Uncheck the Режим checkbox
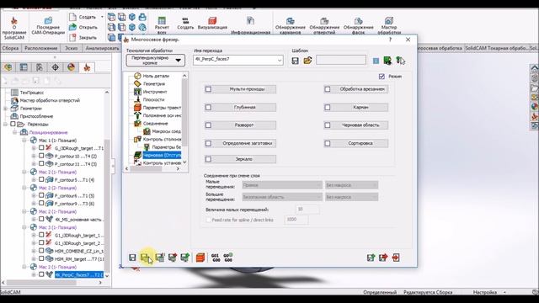 click(382, 77)
